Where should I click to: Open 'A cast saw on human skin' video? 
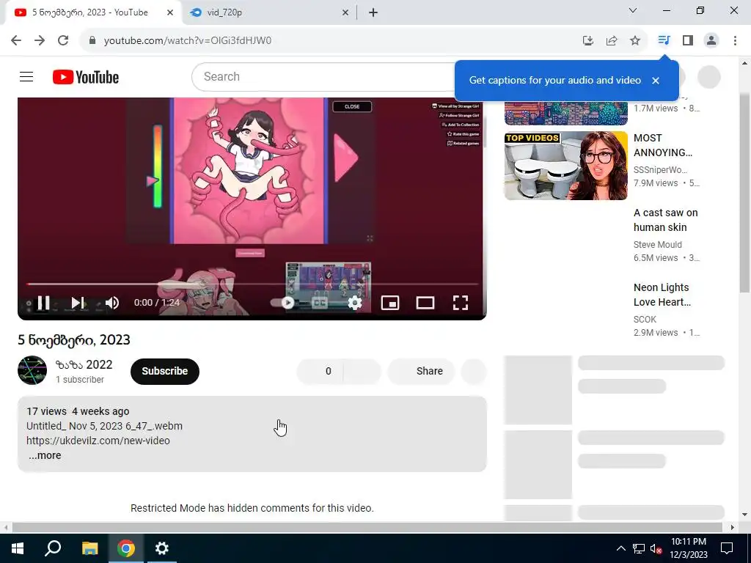(666, 220)
